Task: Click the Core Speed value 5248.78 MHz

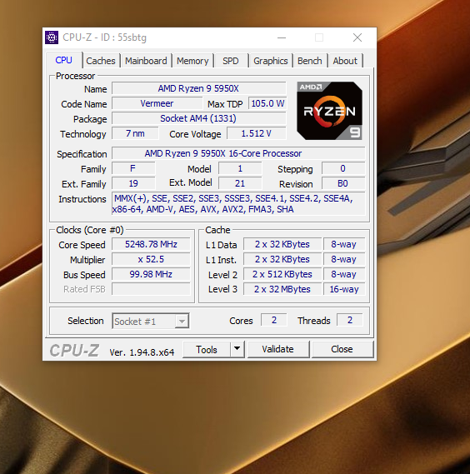Action: tap(151, 244)
